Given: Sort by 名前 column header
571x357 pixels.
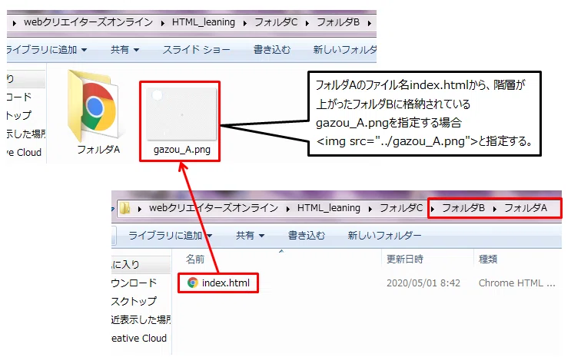Looking at the screenshot, I should [195, 259].
